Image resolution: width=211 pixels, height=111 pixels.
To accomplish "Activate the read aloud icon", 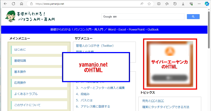I will point(142,4).
